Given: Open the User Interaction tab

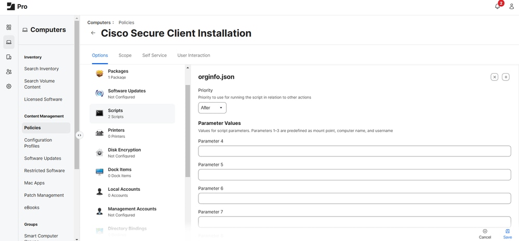Looking at the screenshot, I should (x=194, y=55).
